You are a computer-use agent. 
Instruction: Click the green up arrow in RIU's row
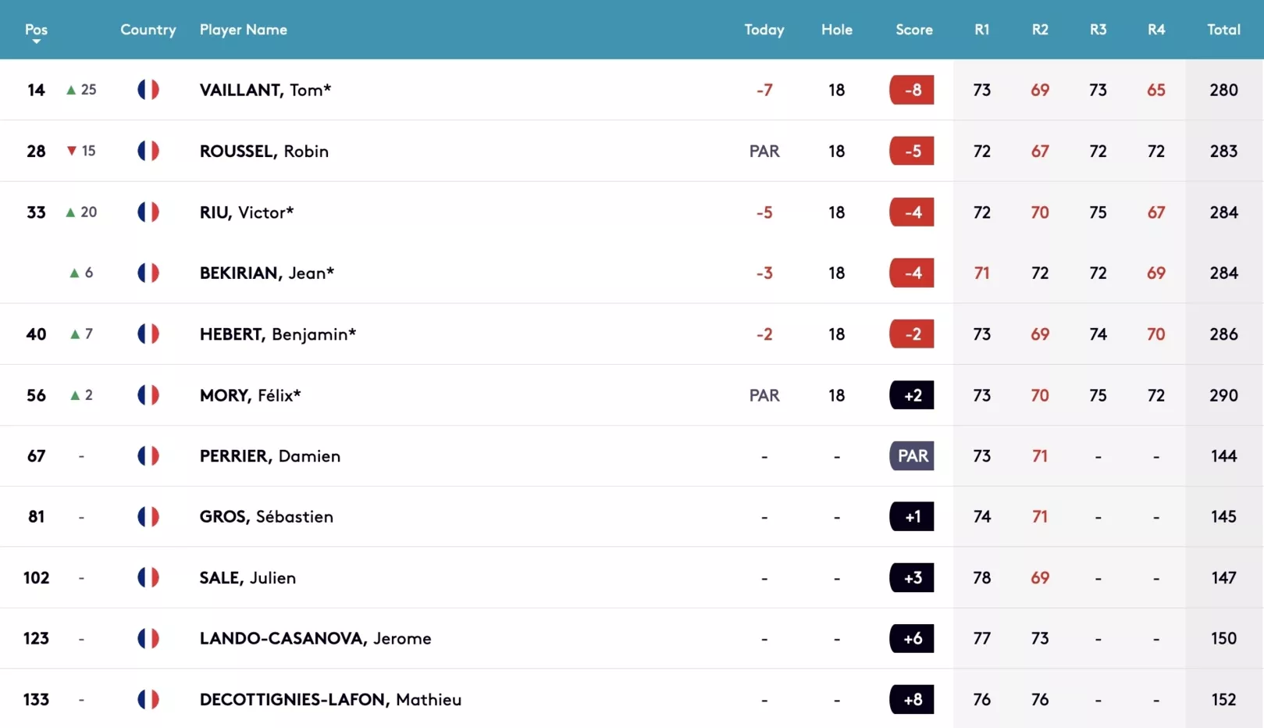[x=71, y=212]
